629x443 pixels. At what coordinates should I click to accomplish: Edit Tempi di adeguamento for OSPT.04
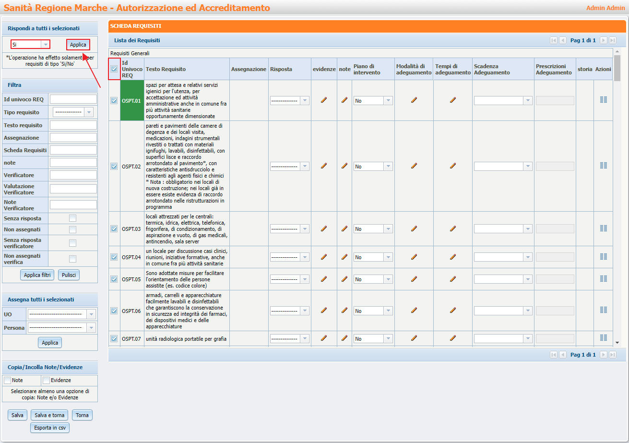pos(453,257)
